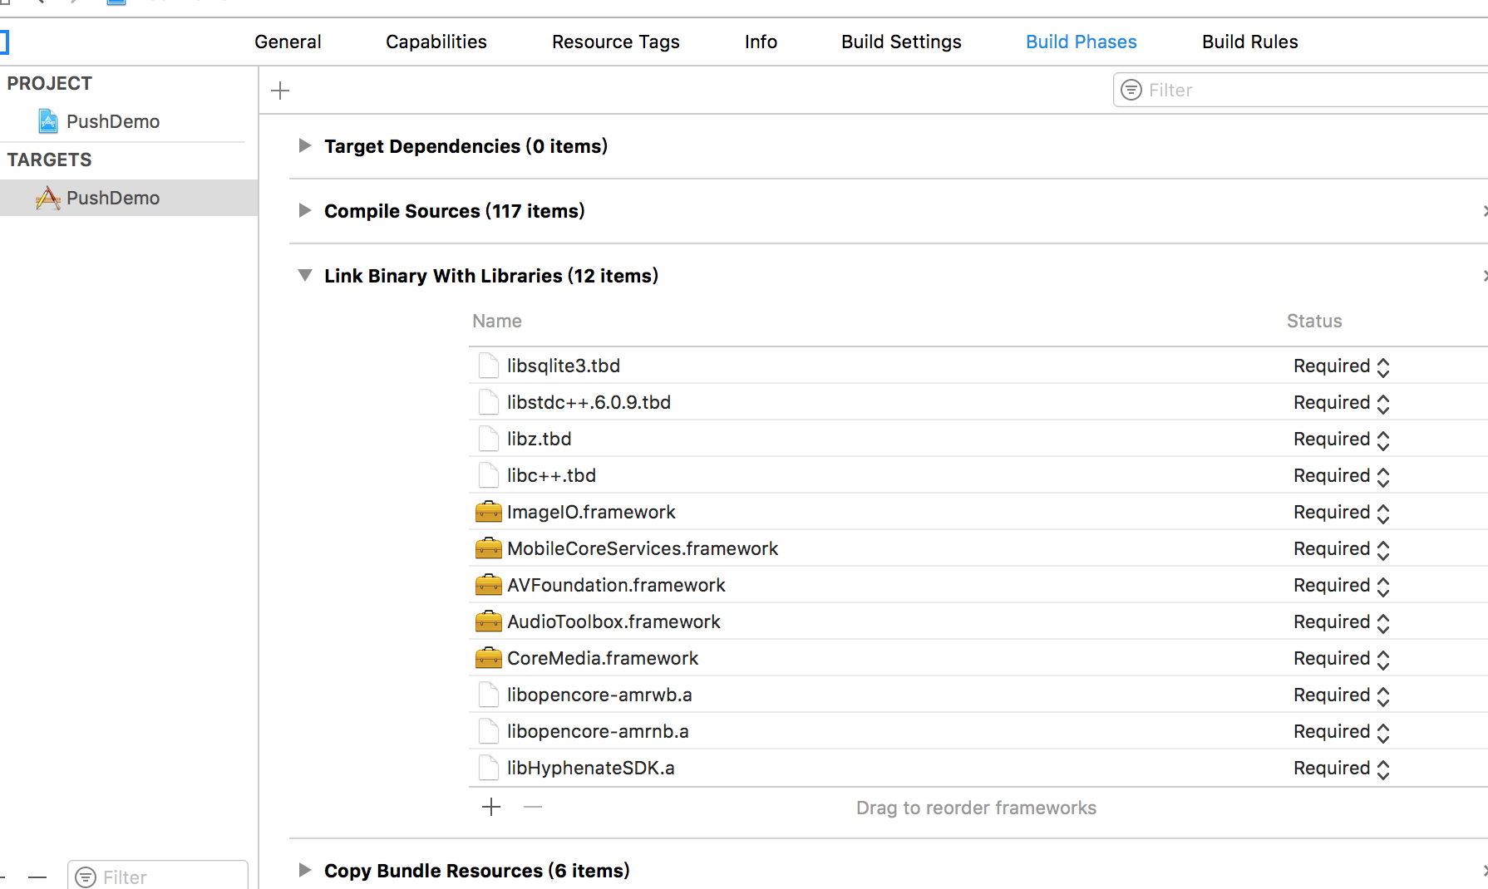
Task: Collapse the Link Binary With Libraries section
Action: coord(305,276)
